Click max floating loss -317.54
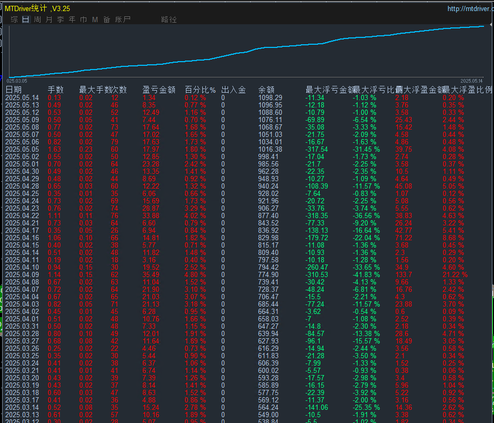The height and width of the screenshot is (423, 494). [317, 149]
